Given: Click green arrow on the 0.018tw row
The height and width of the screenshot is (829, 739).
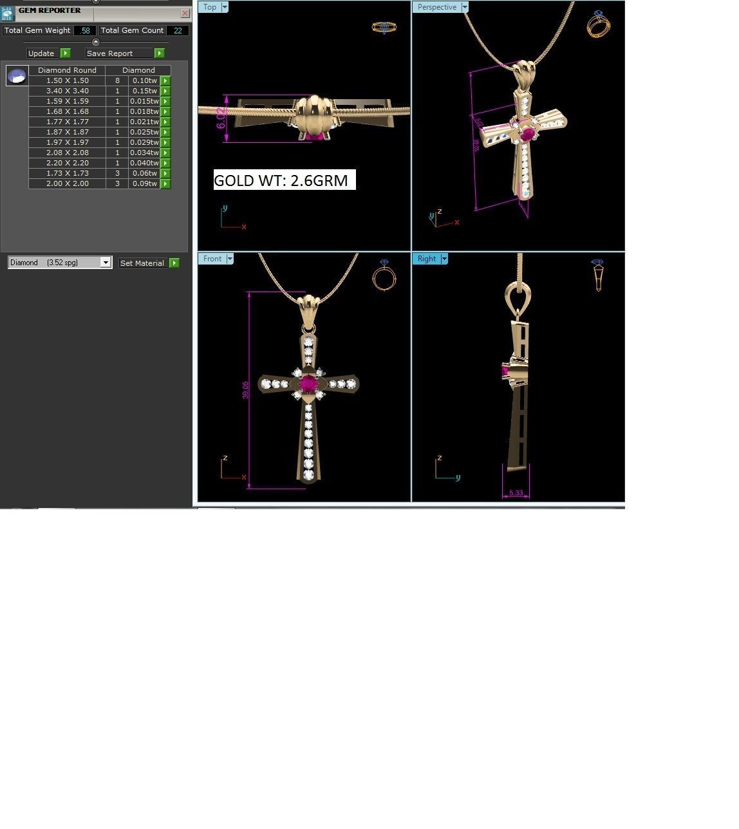Looking at the screenshot, I should click(x=165, y=111).
